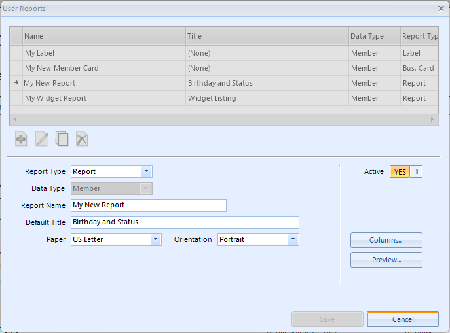Open the report Preview... button
450x333 pixels.
coord(386,260)
